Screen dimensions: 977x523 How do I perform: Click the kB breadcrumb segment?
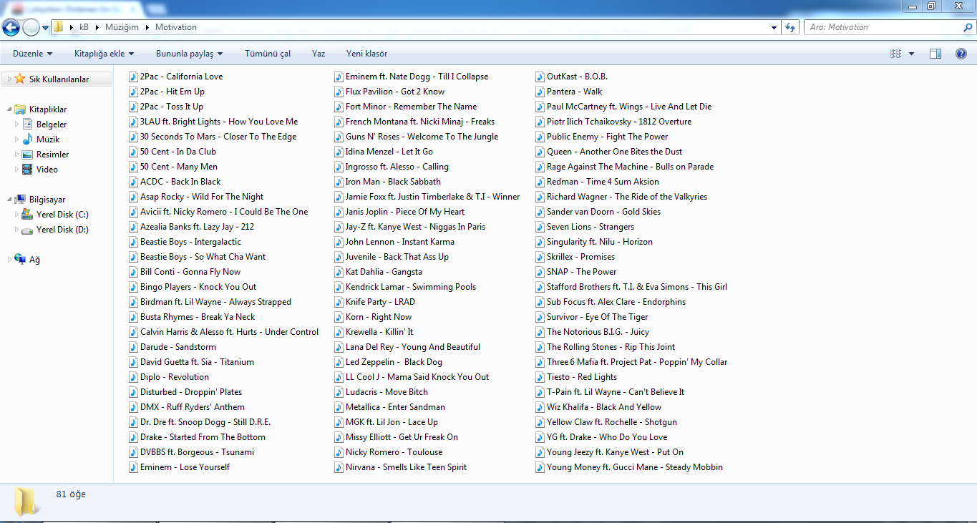pos(84,27)
